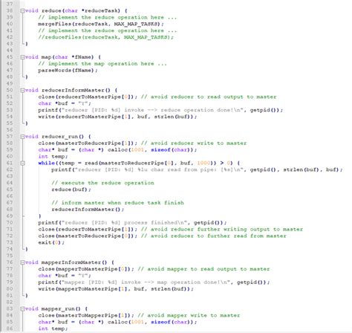Click line number 50 in the margin
352x333 pixels.
point(10,90)
